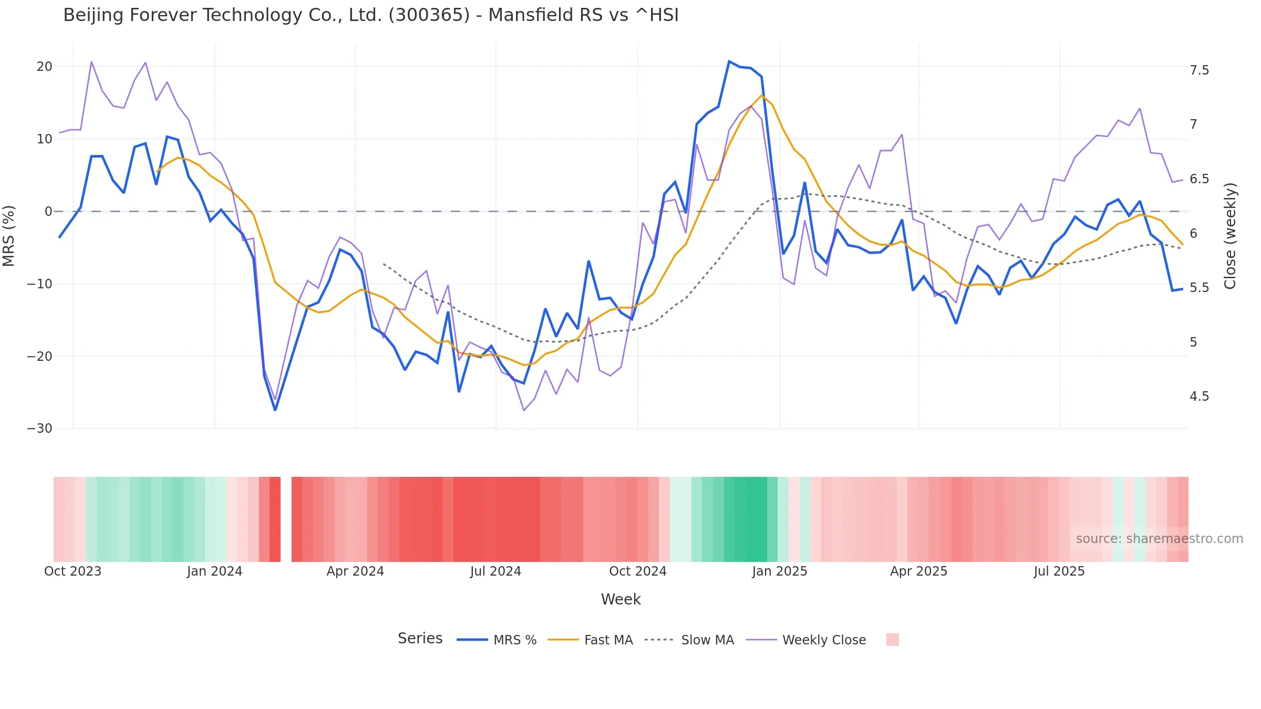The width and height of the screenshot is (1261, 709).
Task: Click the 'Jul 2025' x-axis label
Action: (x=1059, y=571)
